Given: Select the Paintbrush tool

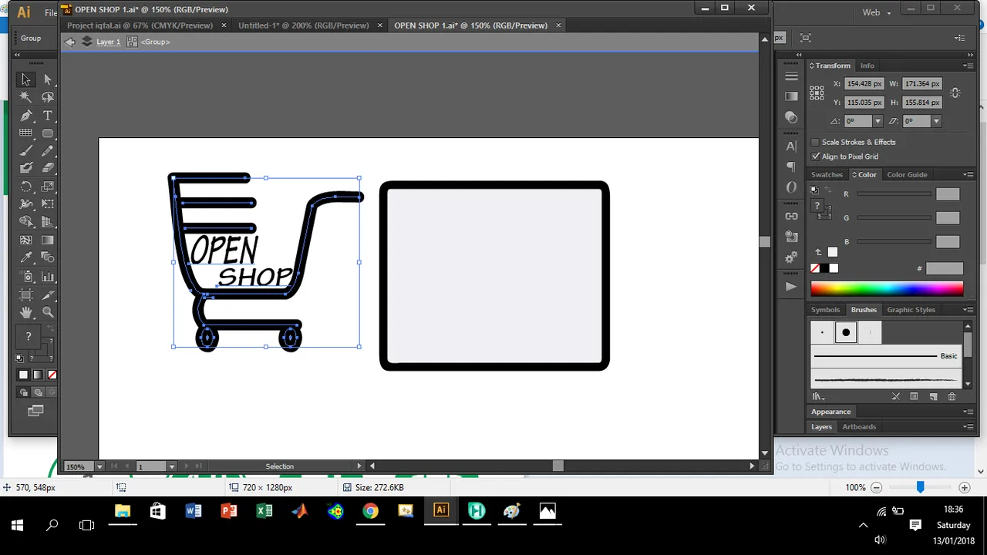Looking at the screenshot, I should [x=25, y=151].
